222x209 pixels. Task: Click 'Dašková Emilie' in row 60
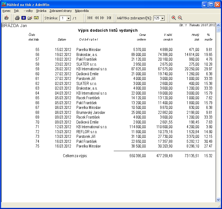click(87, 74)
